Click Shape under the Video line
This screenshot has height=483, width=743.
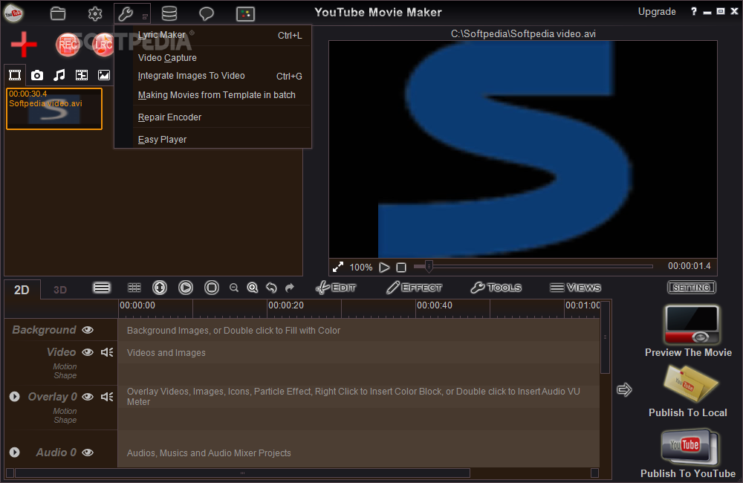[65, 375]
